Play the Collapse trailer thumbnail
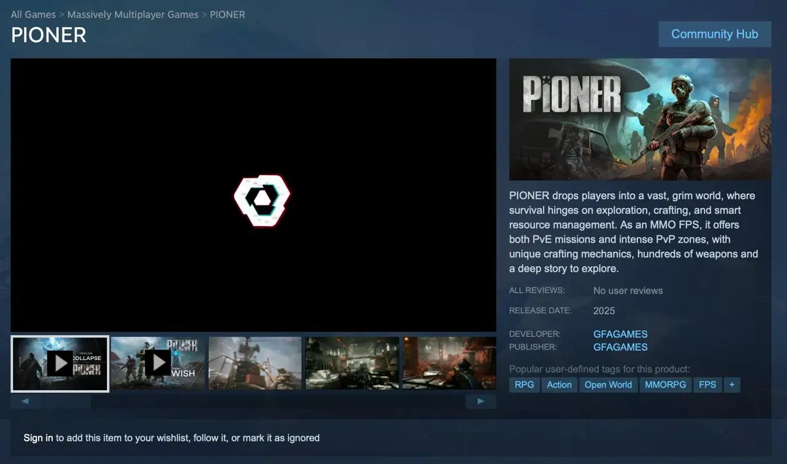This screenshot has width=787, height=464. pos(60,363)
